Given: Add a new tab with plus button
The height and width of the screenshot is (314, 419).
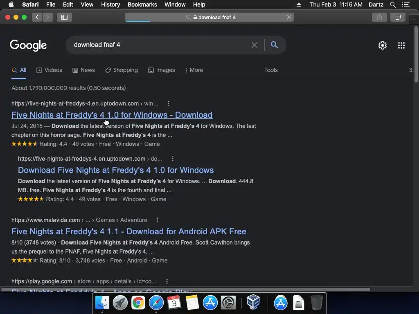Looking at the screenshot, I should [414, 20].
